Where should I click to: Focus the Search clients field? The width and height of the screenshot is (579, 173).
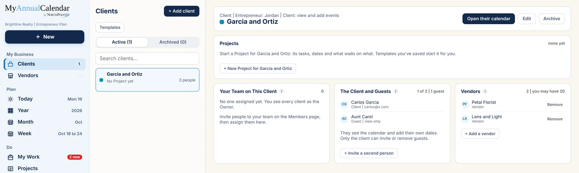[147, 58]
